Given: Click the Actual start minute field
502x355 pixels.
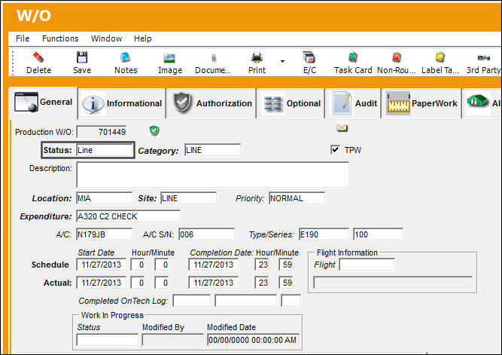Looking at the screenshot, I should click(x=161, y=283).
